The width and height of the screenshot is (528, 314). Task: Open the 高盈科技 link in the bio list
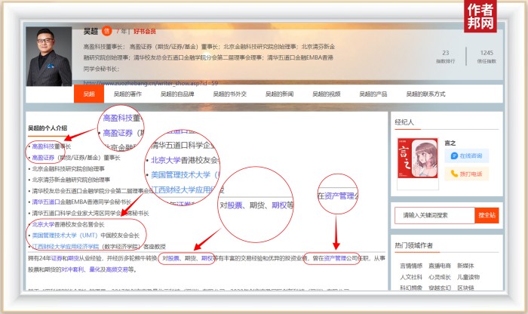pyautogui.click(x=43, y=146)
